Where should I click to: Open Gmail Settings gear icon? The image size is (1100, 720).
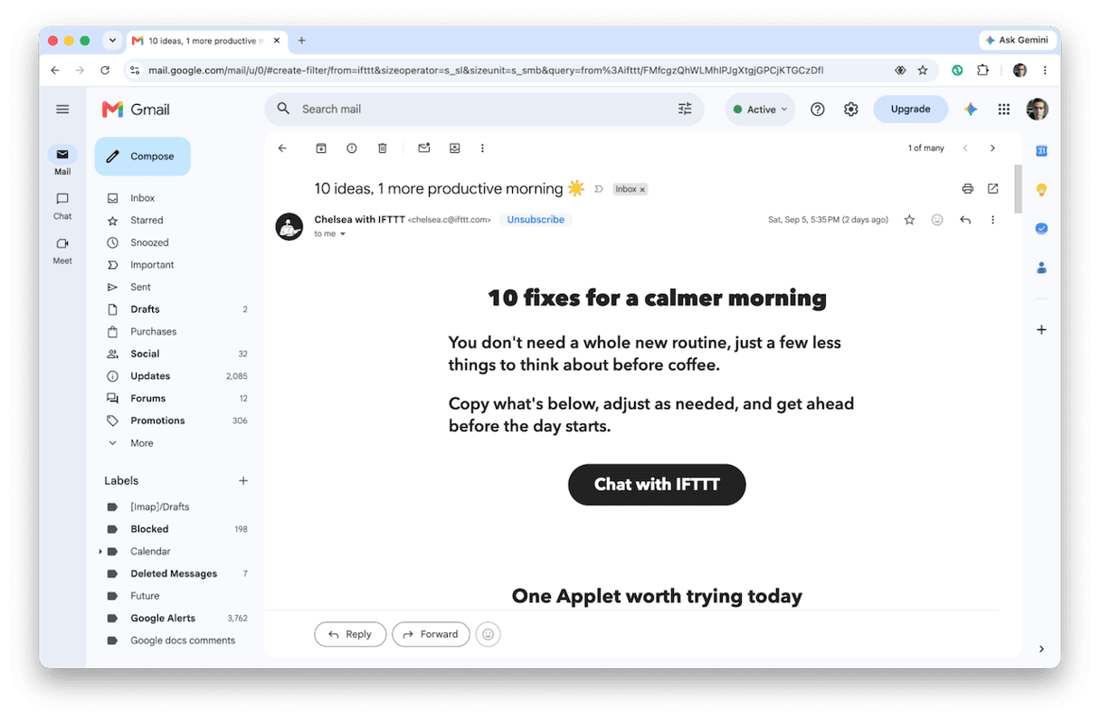(x=851, y=109)
